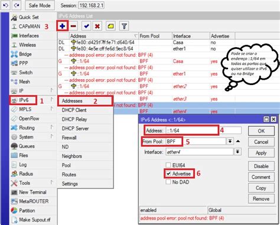This screenshot has height=225, width=280.
Task: Click the Address input field in dialog
Action: click(203, 131)
